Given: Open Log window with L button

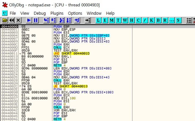Looking at the screenshot, I should coord(98,20).
